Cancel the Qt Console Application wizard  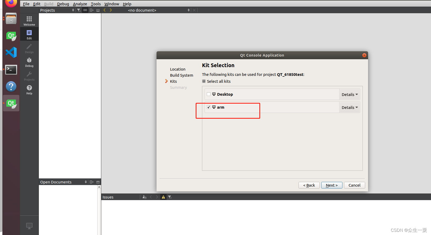coord(354,185)
